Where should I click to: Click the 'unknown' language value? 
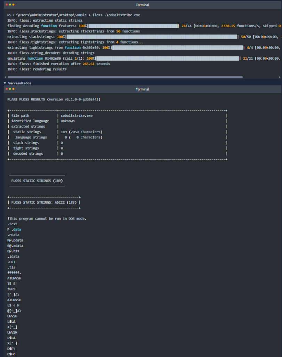68,121
